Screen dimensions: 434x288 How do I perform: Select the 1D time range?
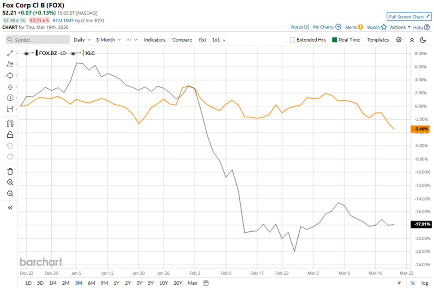(28, 283)
